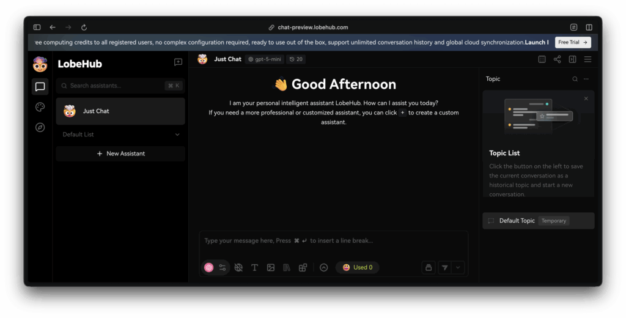Image resolution: width=626 pixels, height=318 pixels.
Task: Click the New Assistant button
Action: [x=120, y=153]
